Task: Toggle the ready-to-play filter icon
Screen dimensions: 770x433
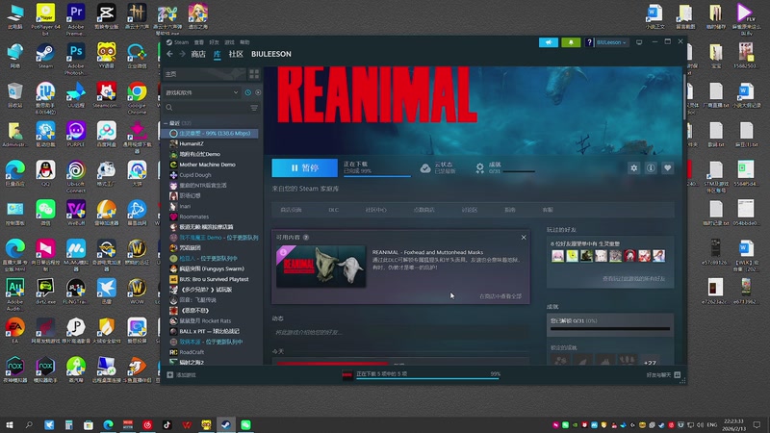Action: pyautogui.click(x=258, y=92)
